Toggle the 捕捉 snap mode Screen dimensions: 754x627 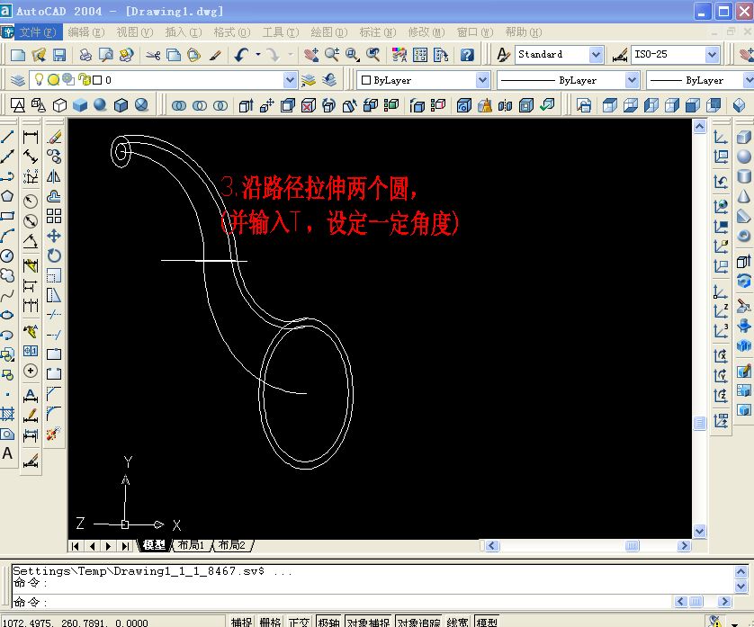click(x=241, y=622)
